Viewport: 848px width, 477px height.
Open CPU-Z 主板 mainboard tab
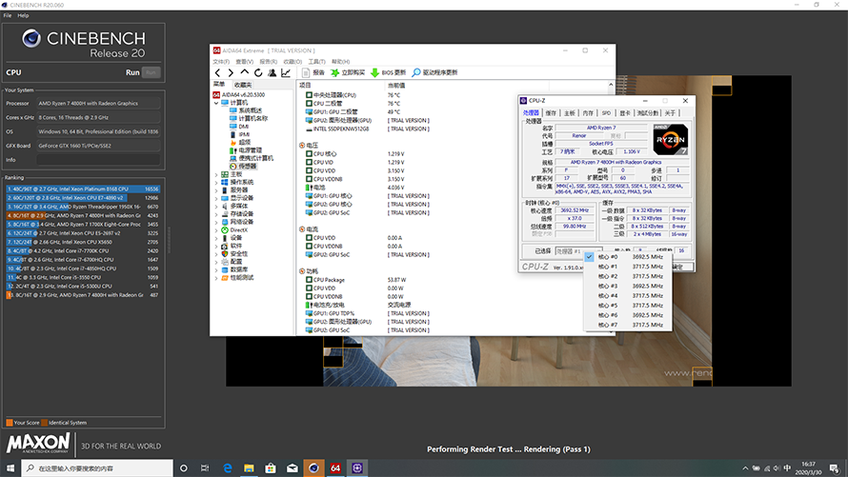coord(570,113)
